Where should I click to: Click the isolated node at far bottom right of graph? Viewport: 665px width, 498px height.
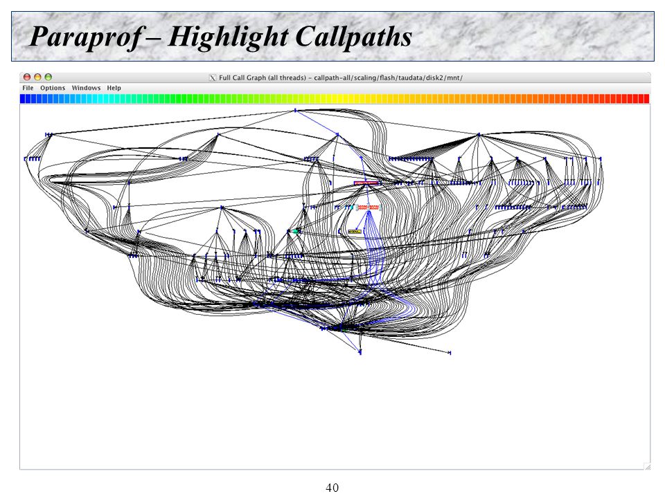point(450,352)
